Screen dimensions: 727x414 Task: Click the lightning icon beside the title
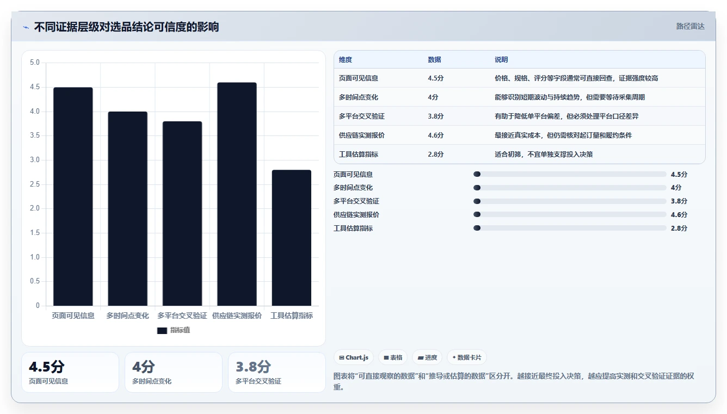(26, 27)
